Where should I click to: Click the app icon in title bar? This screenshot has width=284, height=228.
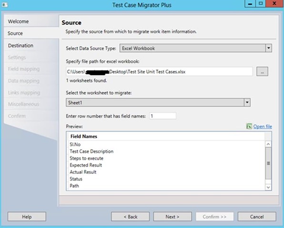coord(5,5)
